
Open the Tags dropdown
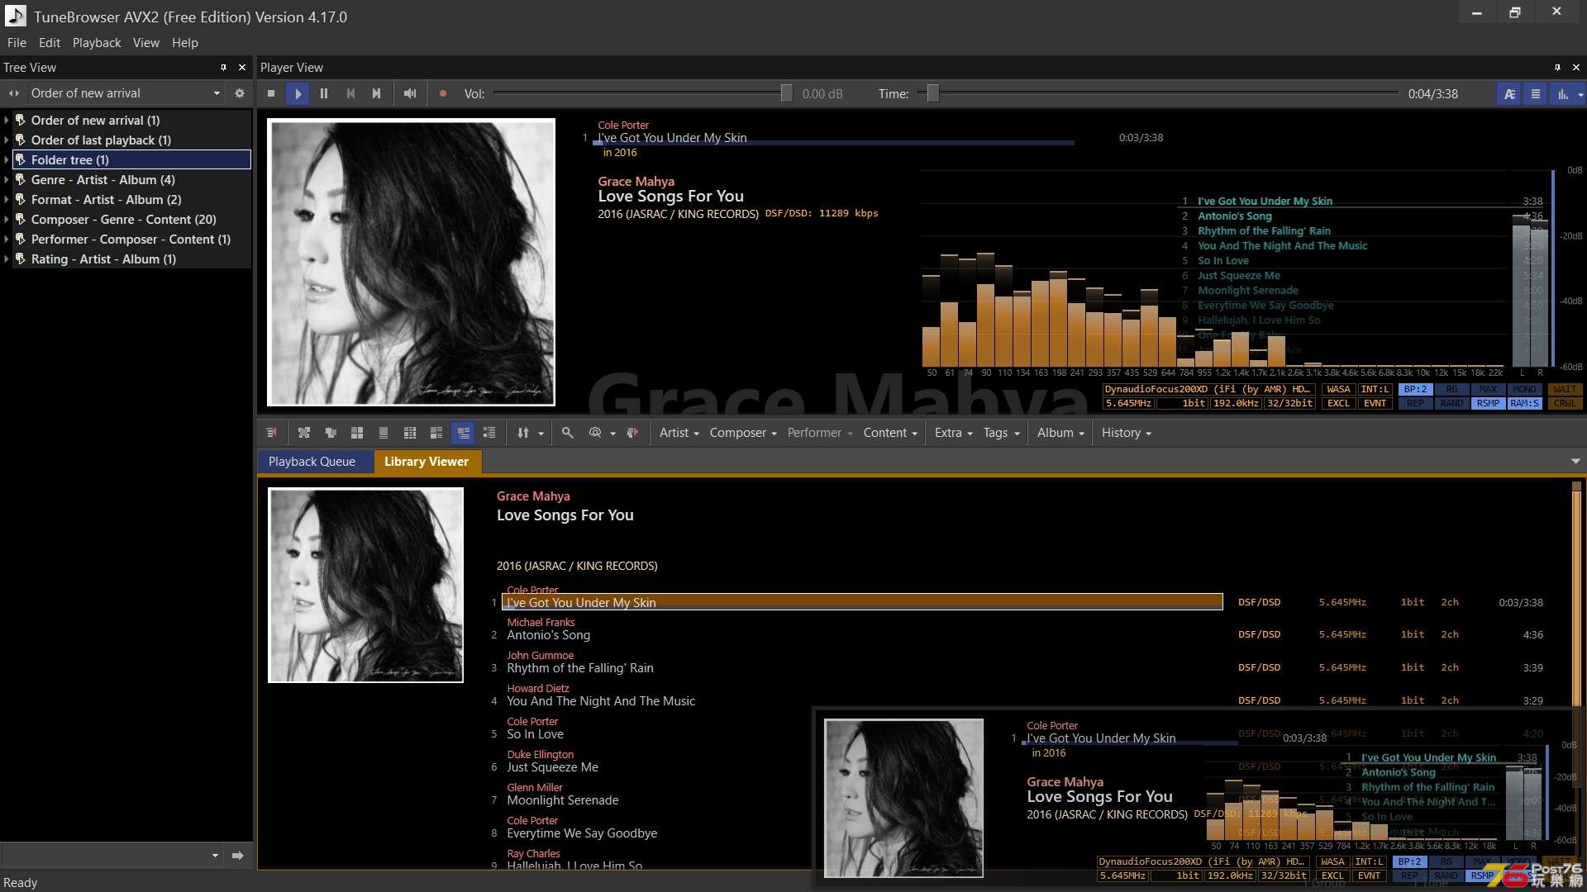click(x=1002, y=433)
